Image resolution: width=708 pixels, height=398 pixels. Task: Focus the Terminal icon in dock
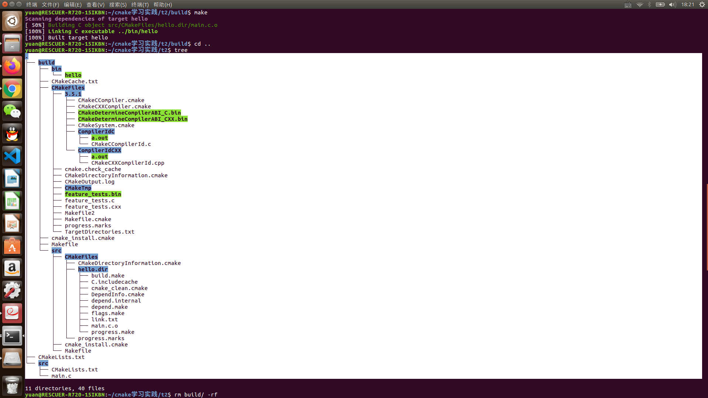point(12,336)
